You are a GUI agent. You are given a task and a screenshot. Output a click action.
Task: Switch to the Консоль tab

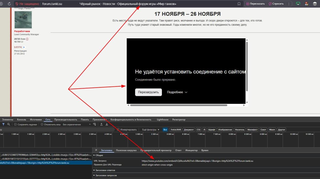pos(22,120)
